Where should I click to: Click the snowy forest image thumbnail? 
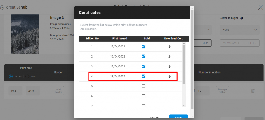[25, 34]
